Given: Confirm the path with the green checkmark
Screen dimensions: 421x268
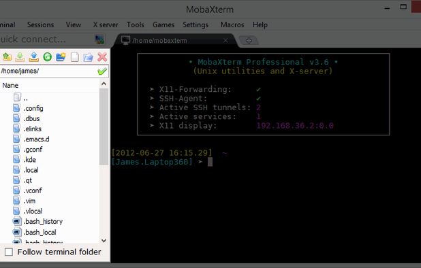Looking at the screenshot, I should [102, 71].
